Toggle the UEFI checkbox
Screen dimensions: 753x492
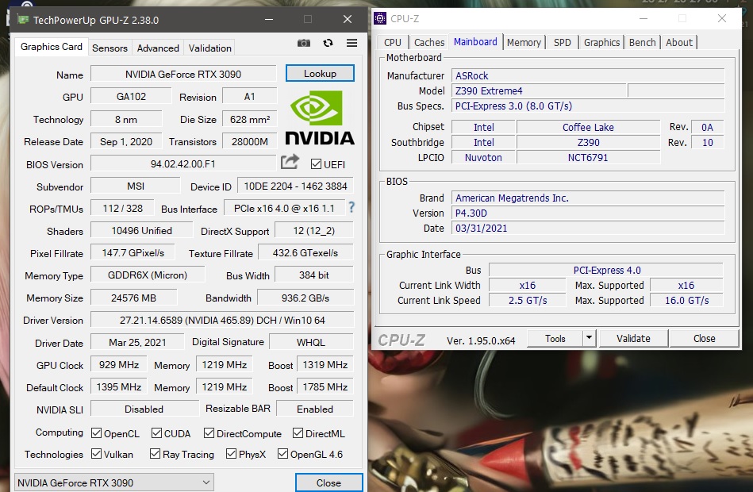316,163
